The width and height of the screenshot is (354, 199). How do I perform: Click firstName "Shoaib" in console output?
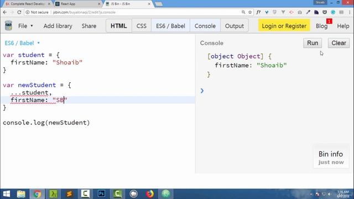[251, 65]
